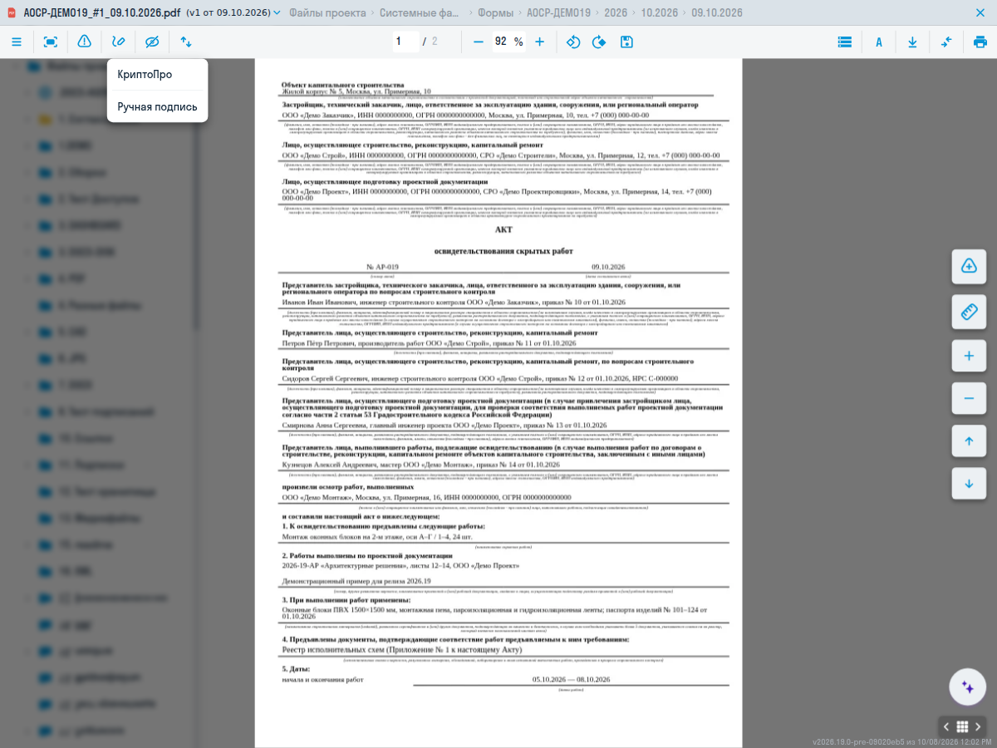Click the collapse arrows icon
The image size is (997, 748).
point(946,42)
